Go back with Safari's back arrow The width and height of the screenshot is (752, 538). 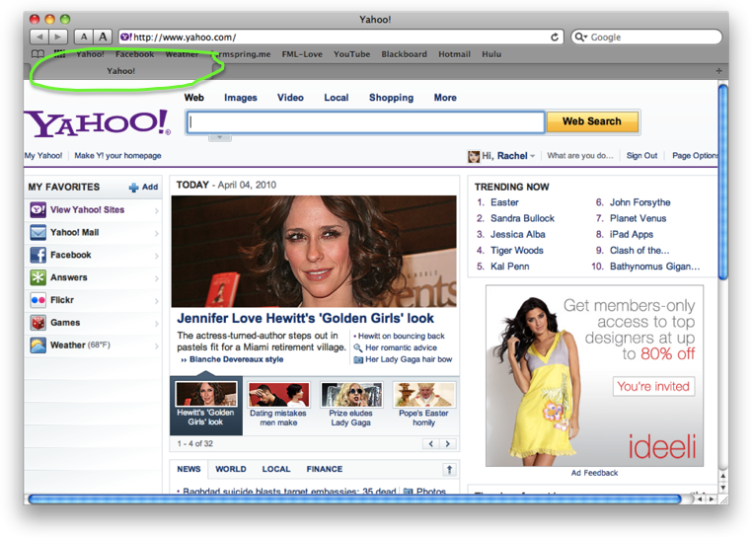39,37
